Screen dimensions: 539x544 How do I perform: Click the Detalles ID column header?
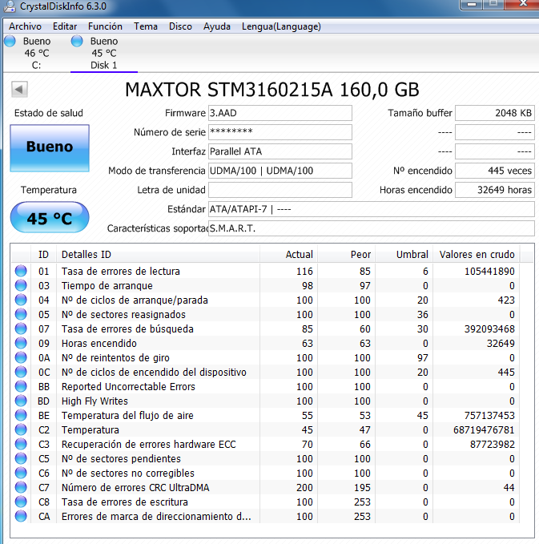tap(86, 255)
